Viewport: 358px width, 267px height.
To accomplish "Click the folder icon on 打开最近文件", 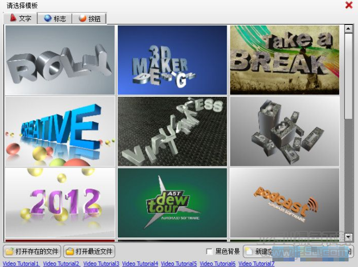I will coord(69,251).
